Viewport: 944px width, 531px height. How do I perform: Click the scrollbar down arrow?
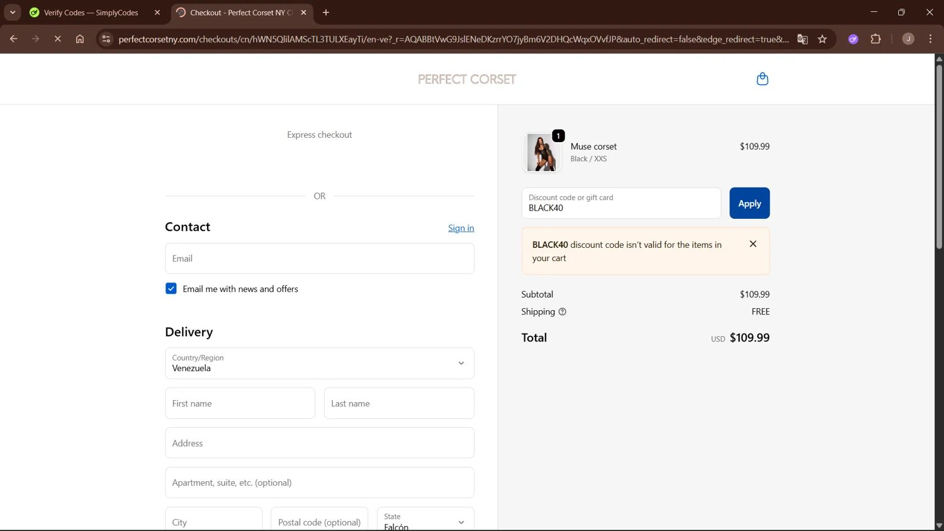coord(939,526)
